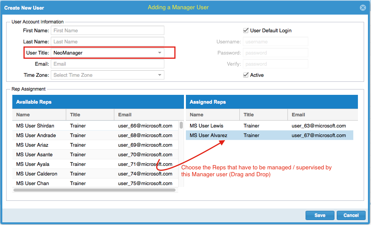The width and height of the screenshot is (371, 225).
Task: Sort Available Reps by Name column
Action: click(39, 114)
